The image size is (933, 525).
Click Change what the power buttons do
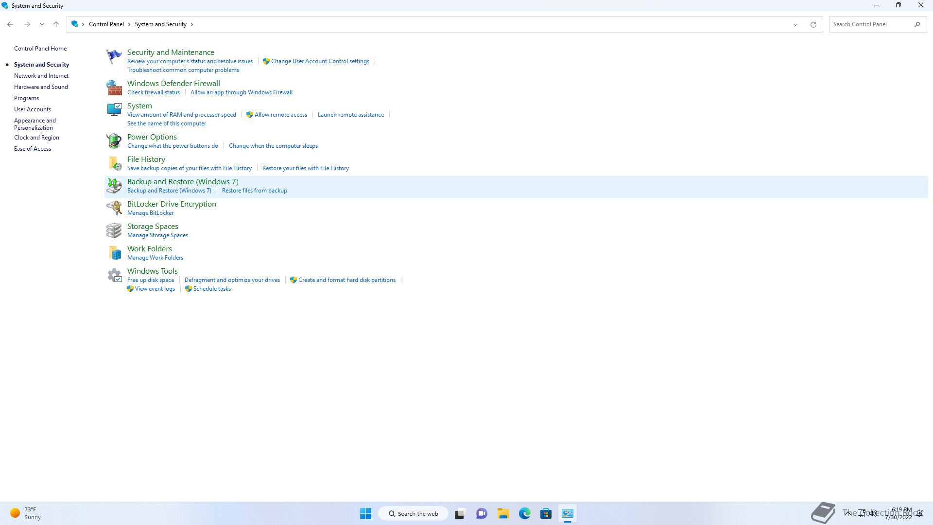coord(173,146)
